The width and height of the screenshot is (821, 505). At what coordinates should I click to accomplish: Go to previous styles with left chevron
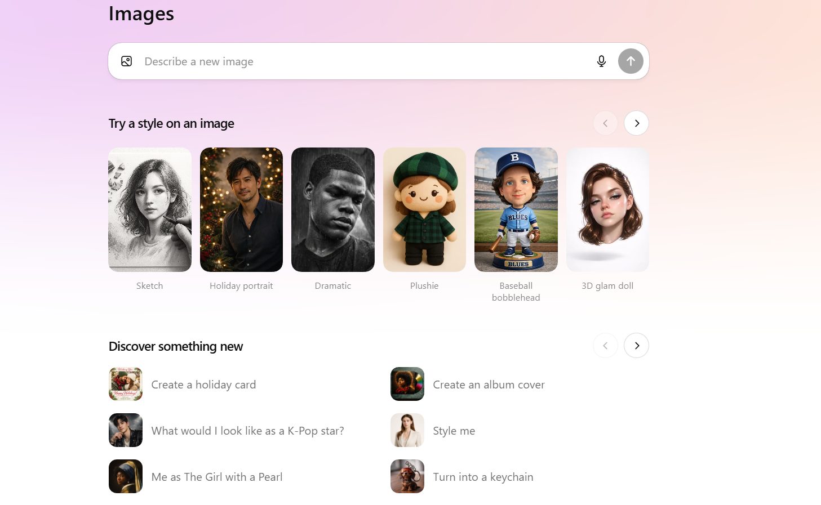tap(605, 123)
